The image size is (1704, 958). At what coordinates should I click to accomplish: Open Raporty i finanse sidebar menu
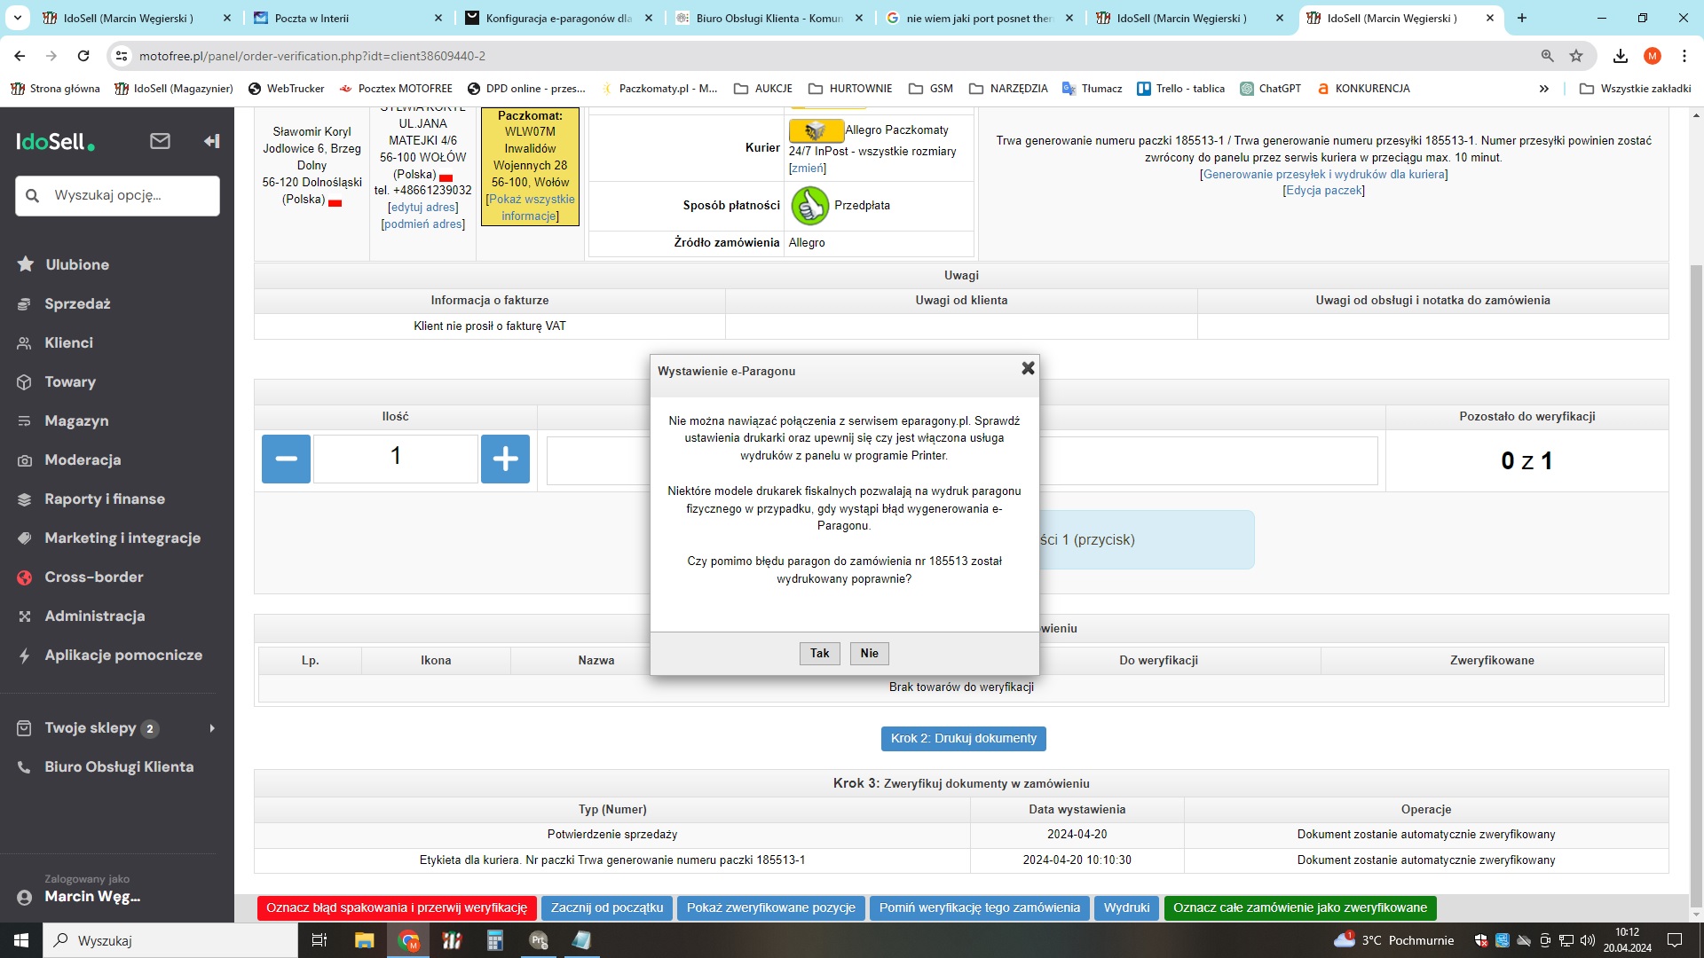point(105,499)
